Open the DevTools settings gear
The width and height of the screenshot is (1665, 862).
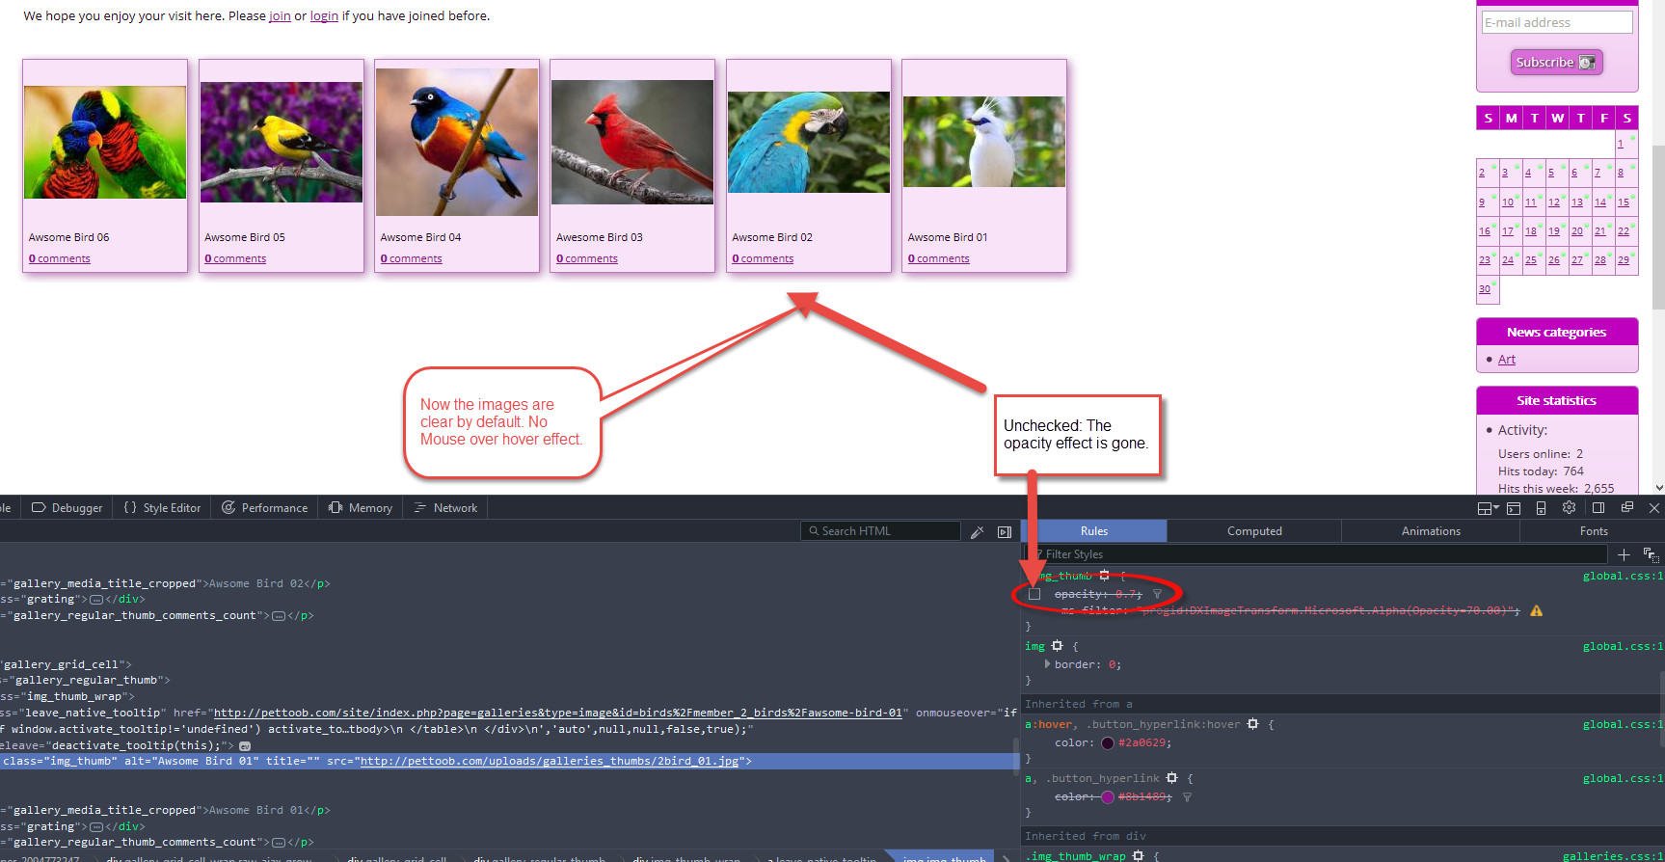click(1569, 508)
